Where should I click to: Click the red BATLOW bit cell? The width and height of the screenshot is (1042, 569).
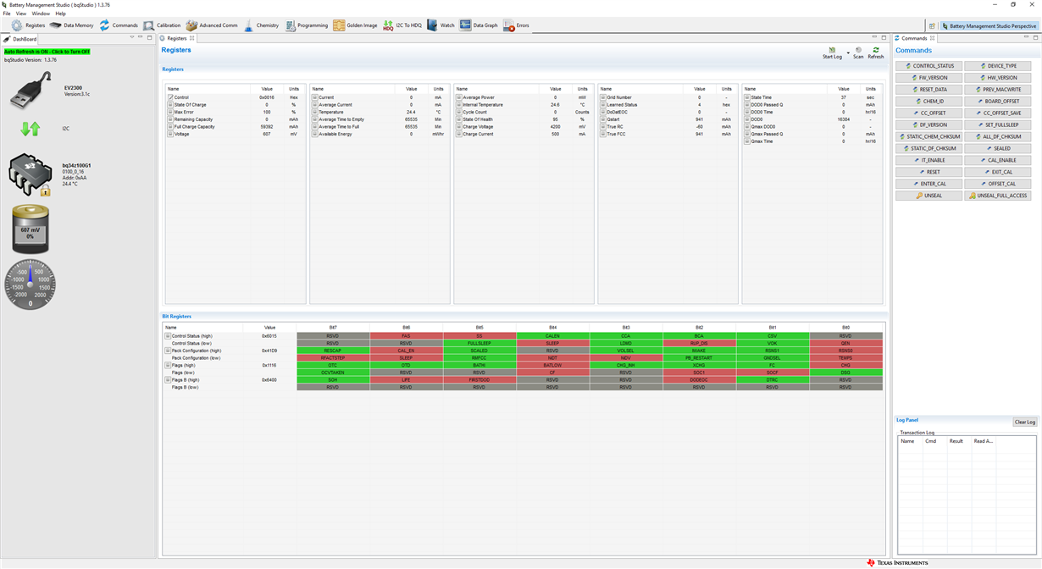click(x=552, y=366)
